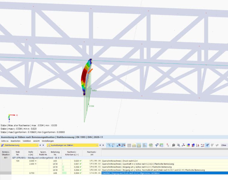Click the LK8 load case cell
The image size is (228, 180).
(x=55, y=173)
